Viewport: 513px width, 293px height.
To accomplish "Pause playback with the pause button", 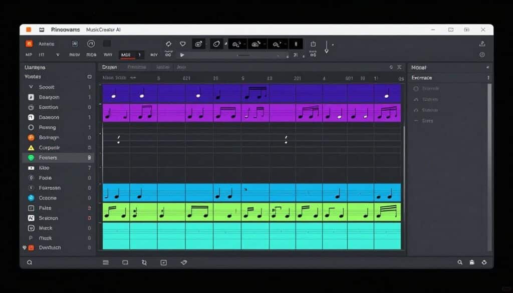I will [x=296, y=44].
